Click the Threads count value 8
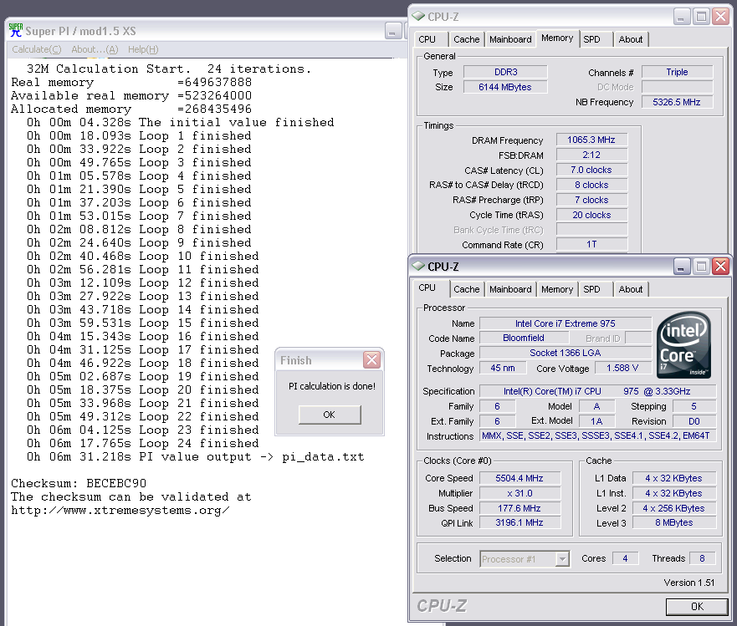This screenshot has height=626, width=737. coord(702,558)
